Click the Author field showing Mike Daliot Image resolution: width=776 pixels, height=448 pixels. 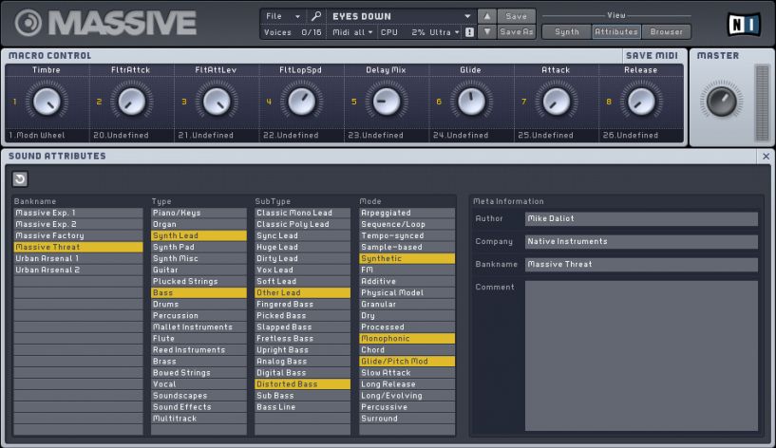coord(641,218)
